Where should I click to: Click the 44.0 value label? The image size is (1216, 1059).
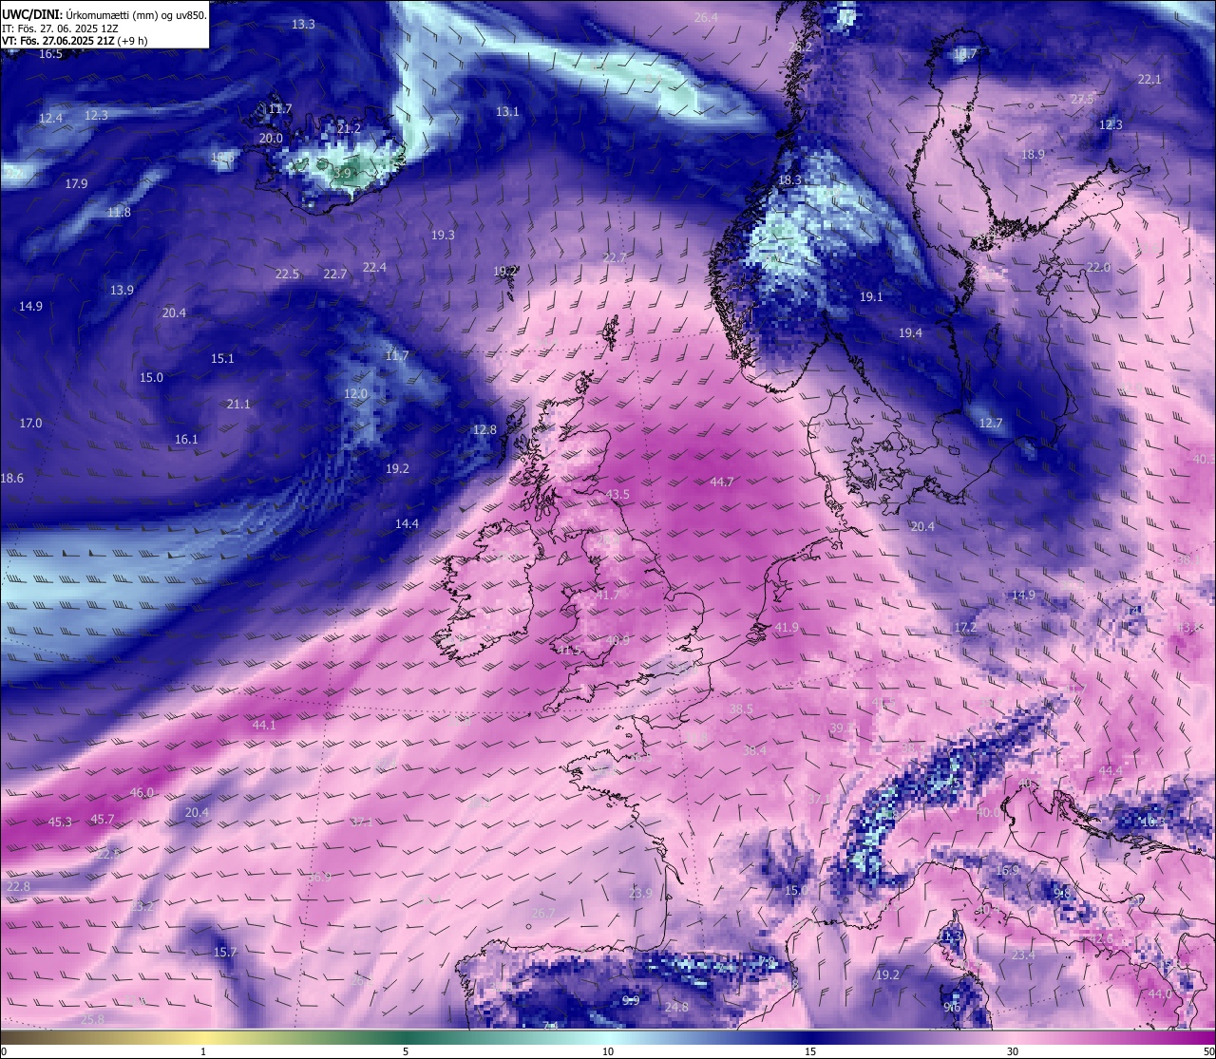click(1160, 994)
